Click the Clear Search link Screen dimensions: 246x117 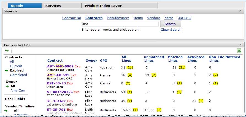[x=171, y=30]
